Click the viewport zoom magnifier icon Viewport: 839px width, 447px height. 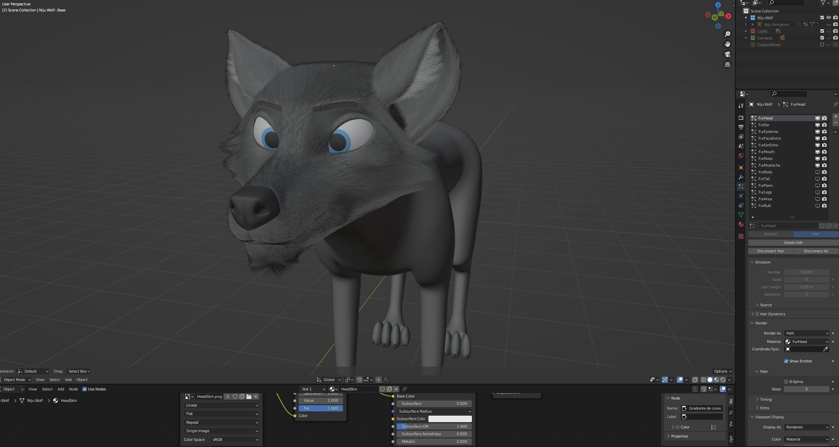[x=728, y=34]
